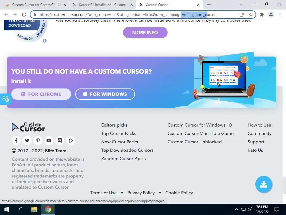Open Chrome three-dot menu
The height and width of the screenshot is (215, 286).
point(280,15)
